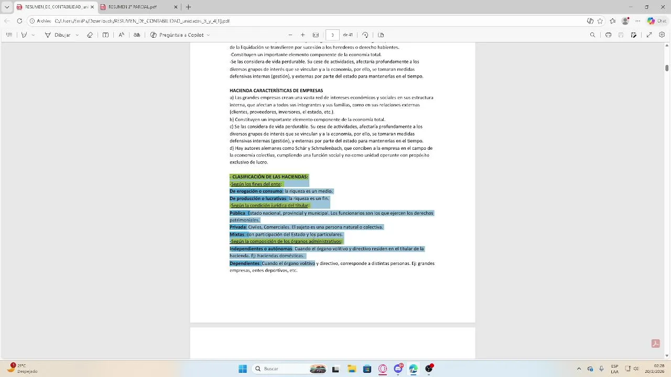Enter full screen PDF view
671x377 pixels.
click(x=649, y=35)
